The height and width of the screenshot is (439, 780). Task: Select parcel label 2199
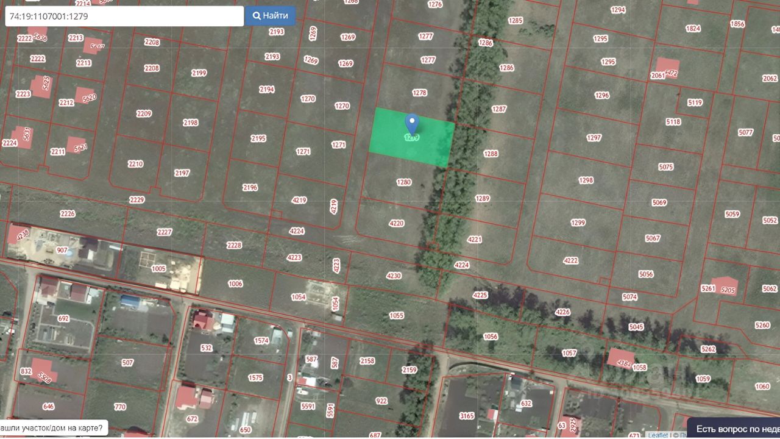point(199,73)
